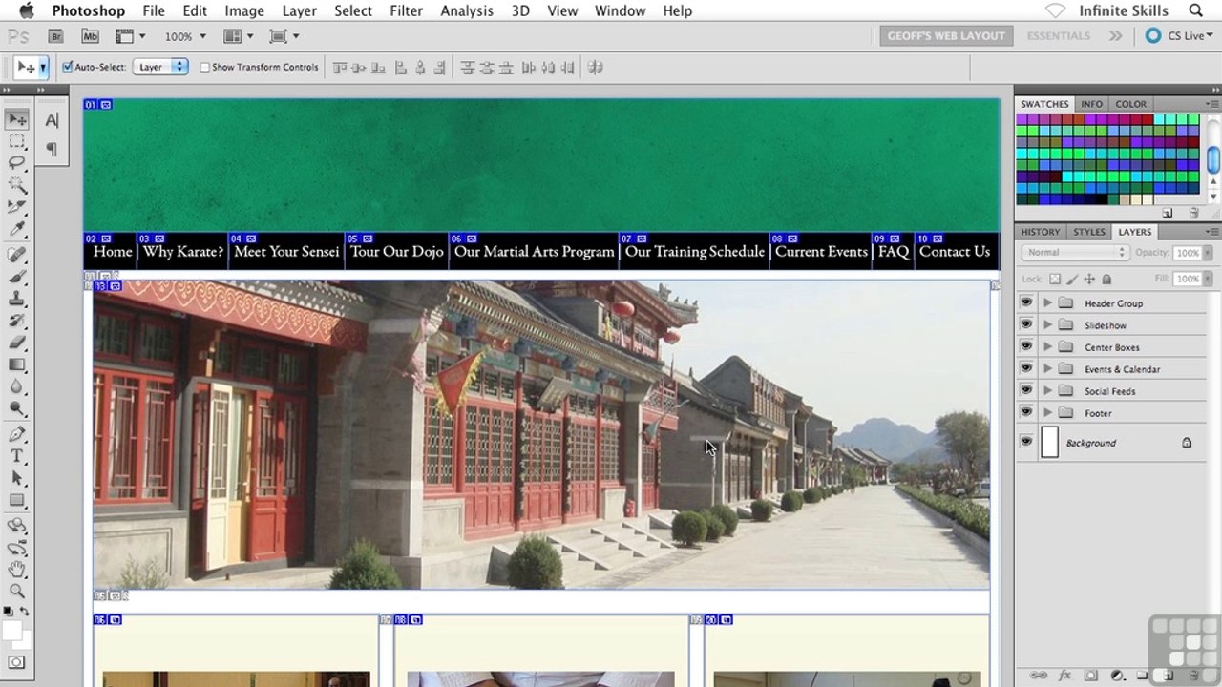Open the Filter menu
Screen dimensions: 1222x687
point(406,11)
